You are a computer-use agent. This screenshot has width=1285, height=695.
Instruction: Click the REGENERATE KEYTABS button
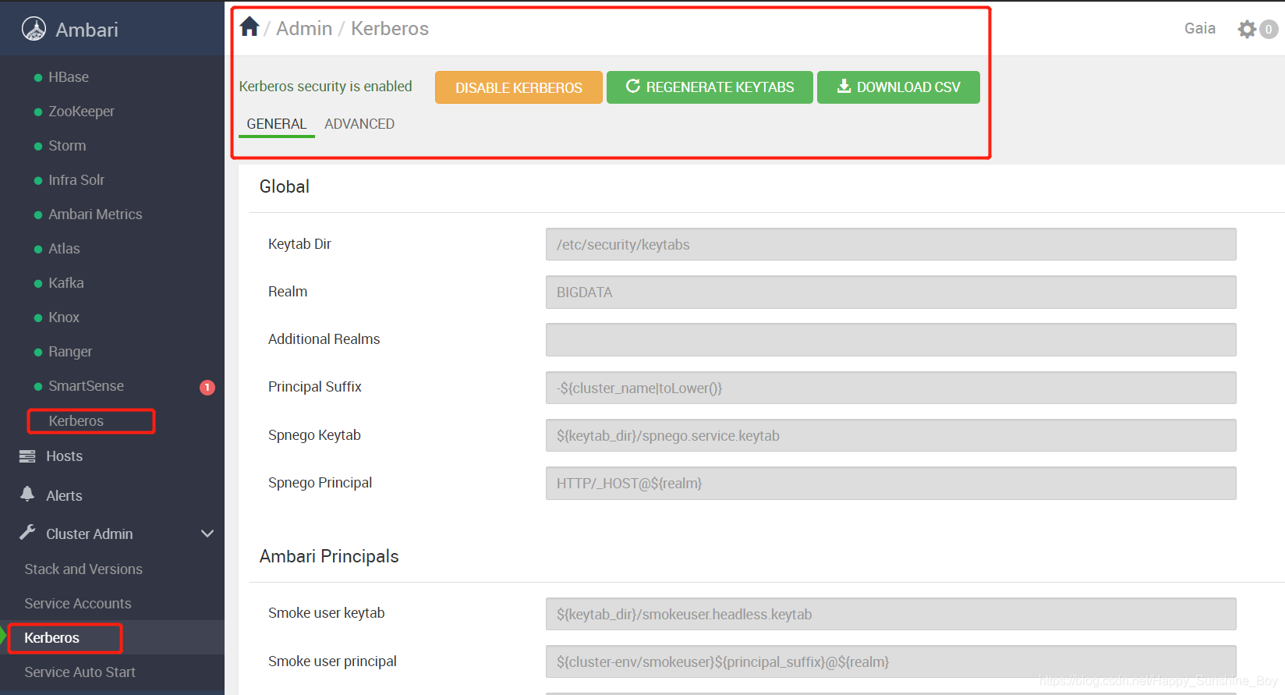[x=710, y=87]
